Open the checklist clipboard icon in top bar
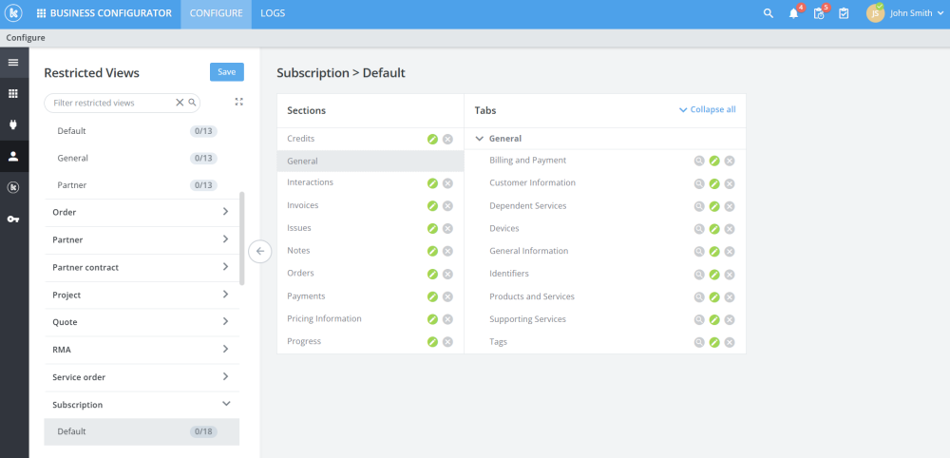This screenshot has width=950, height=458. (x=844, y=13)
